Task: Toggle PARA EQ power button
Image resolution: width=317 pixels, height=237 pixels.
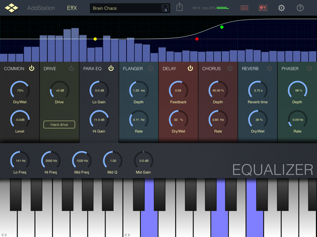Action: coord(111,68)
